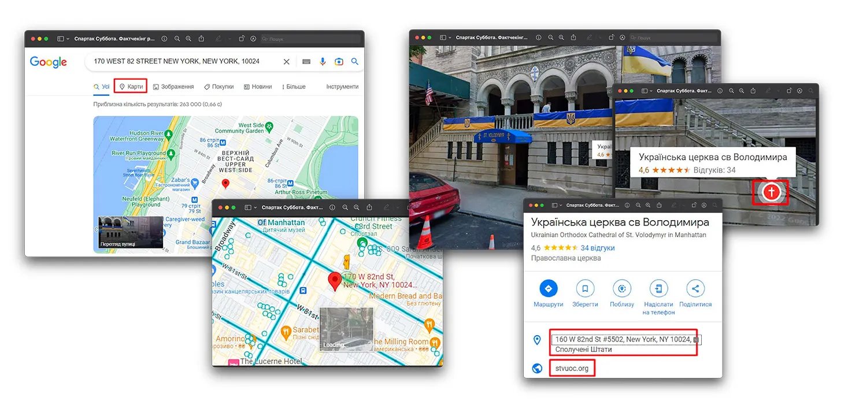Click the Зберегти bookmark icon
Image resolution: width=848 pixels, height=408 pixels.
[585, 288]
